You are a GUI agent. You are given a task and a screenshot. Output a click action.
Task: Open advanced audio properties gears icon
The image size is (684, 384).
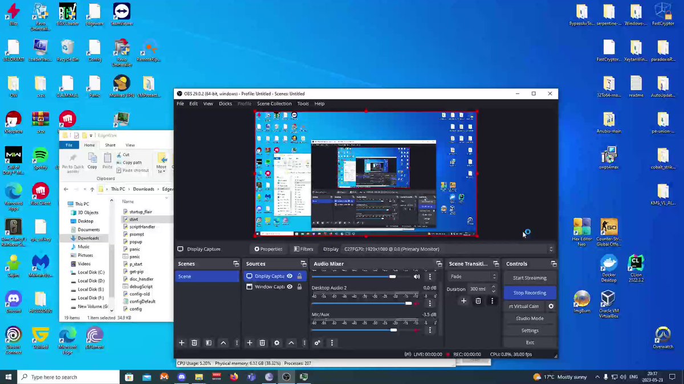317,342
